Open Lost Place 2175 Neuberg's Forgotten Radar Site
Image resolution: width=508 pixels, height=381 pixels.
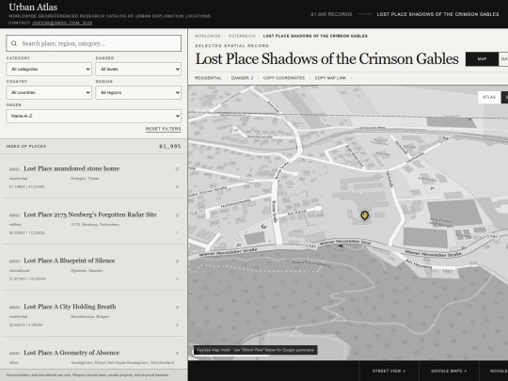94,222
